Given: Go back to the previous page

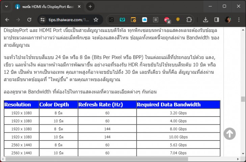Looking at the screenshot, I should 7,20.
